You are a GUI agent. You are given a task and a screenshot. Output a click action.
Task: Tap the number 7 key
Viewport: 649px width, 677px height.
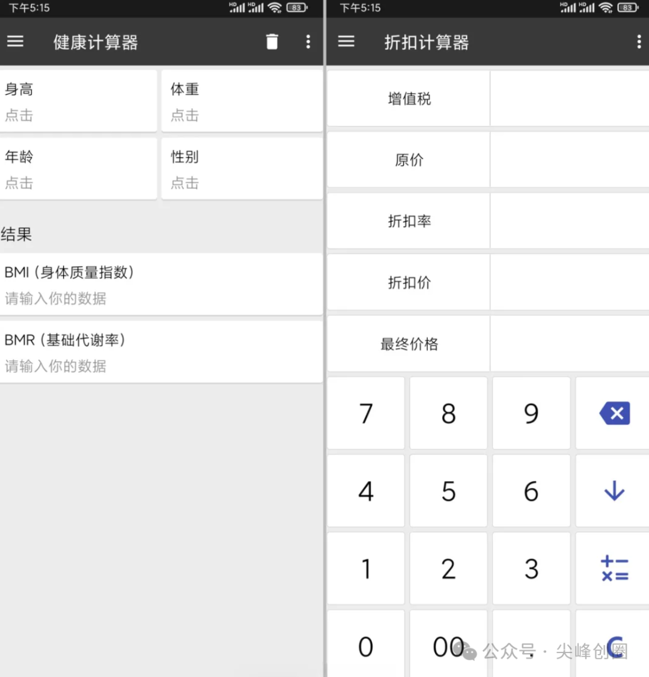click(366, 413)
